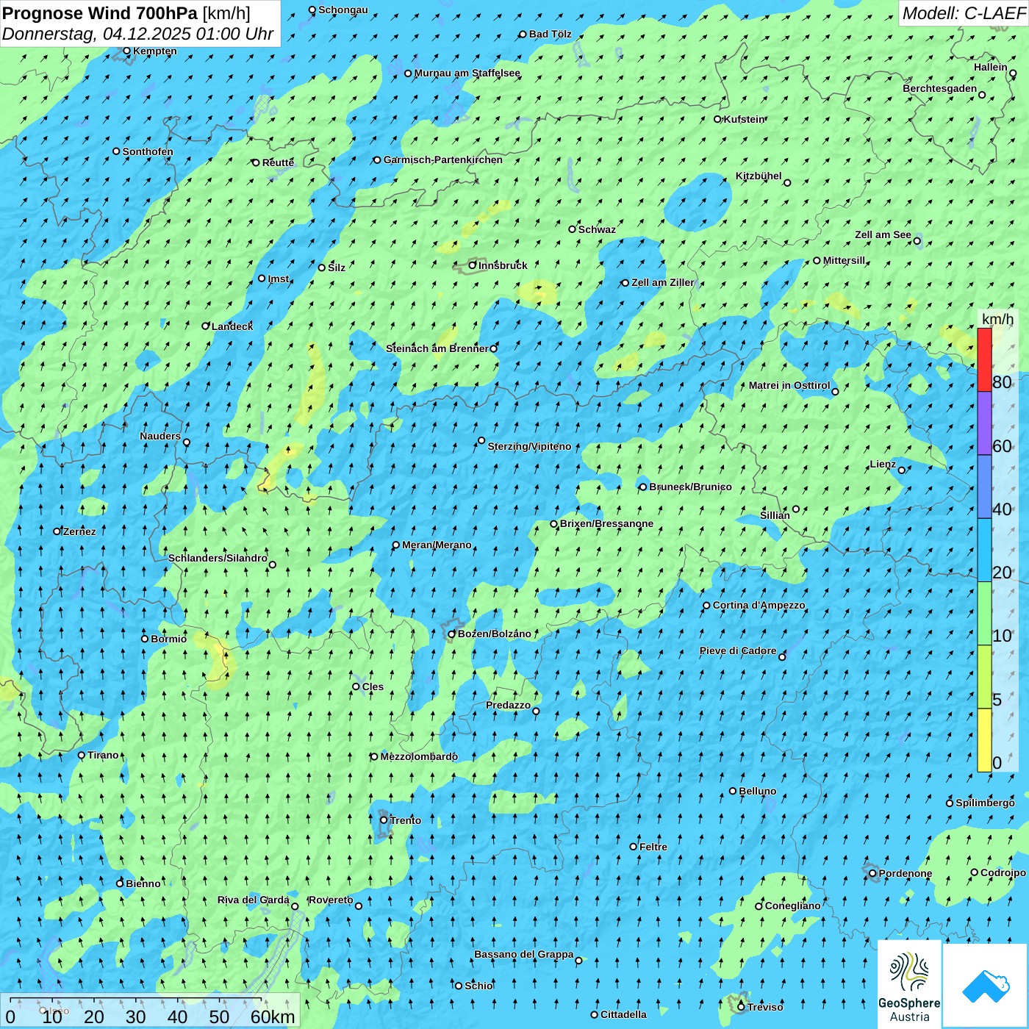Click the Nauders location dot
The height and width of the screenshot is (1029, 1029).
pos(187,442)
